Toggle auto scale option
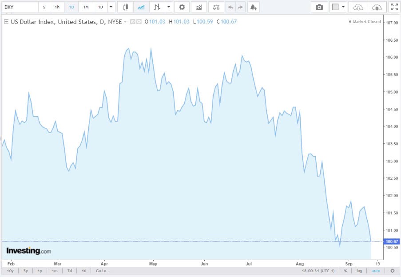 point(376,270)
